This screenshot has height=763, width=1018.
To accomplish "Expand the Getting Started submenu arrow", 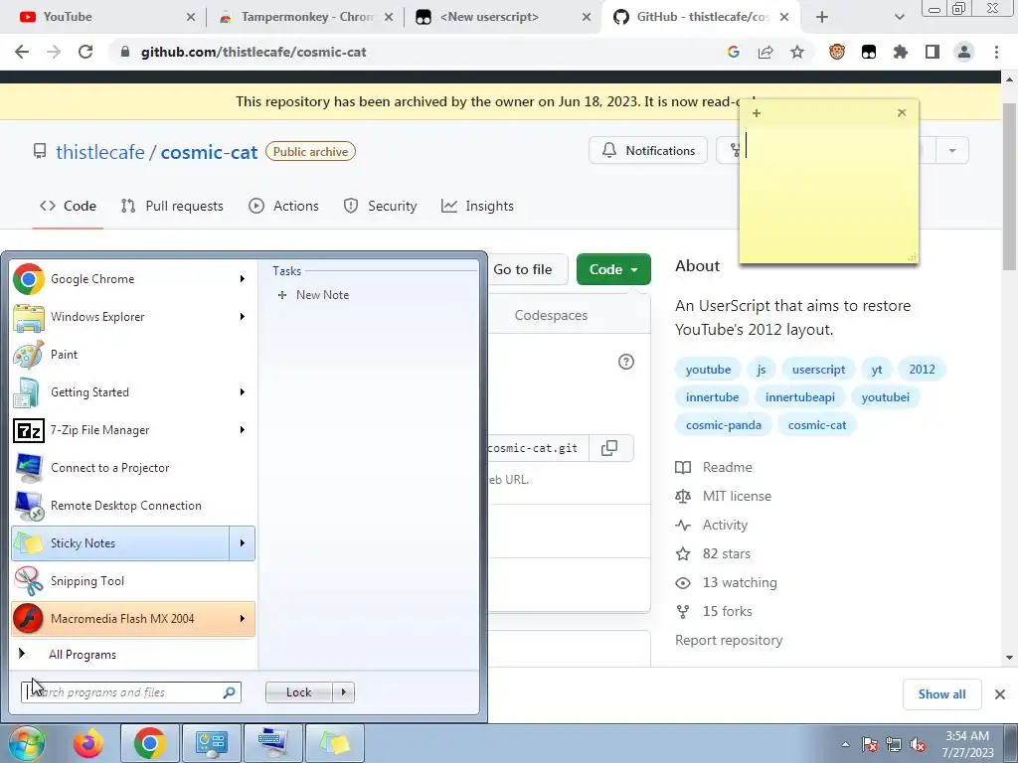I will point(243,391).
